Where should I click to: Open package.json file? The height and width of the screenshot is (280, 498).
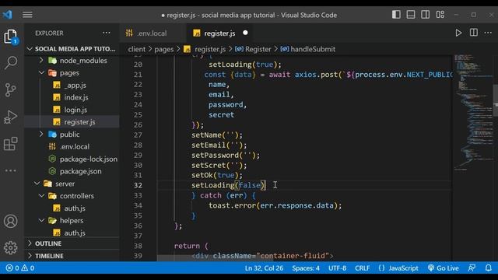coord(72,171)
